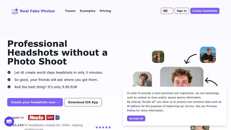This screenshot has width=231, height=130.
Task: Accept all cookies
Action: coord(136,118)
